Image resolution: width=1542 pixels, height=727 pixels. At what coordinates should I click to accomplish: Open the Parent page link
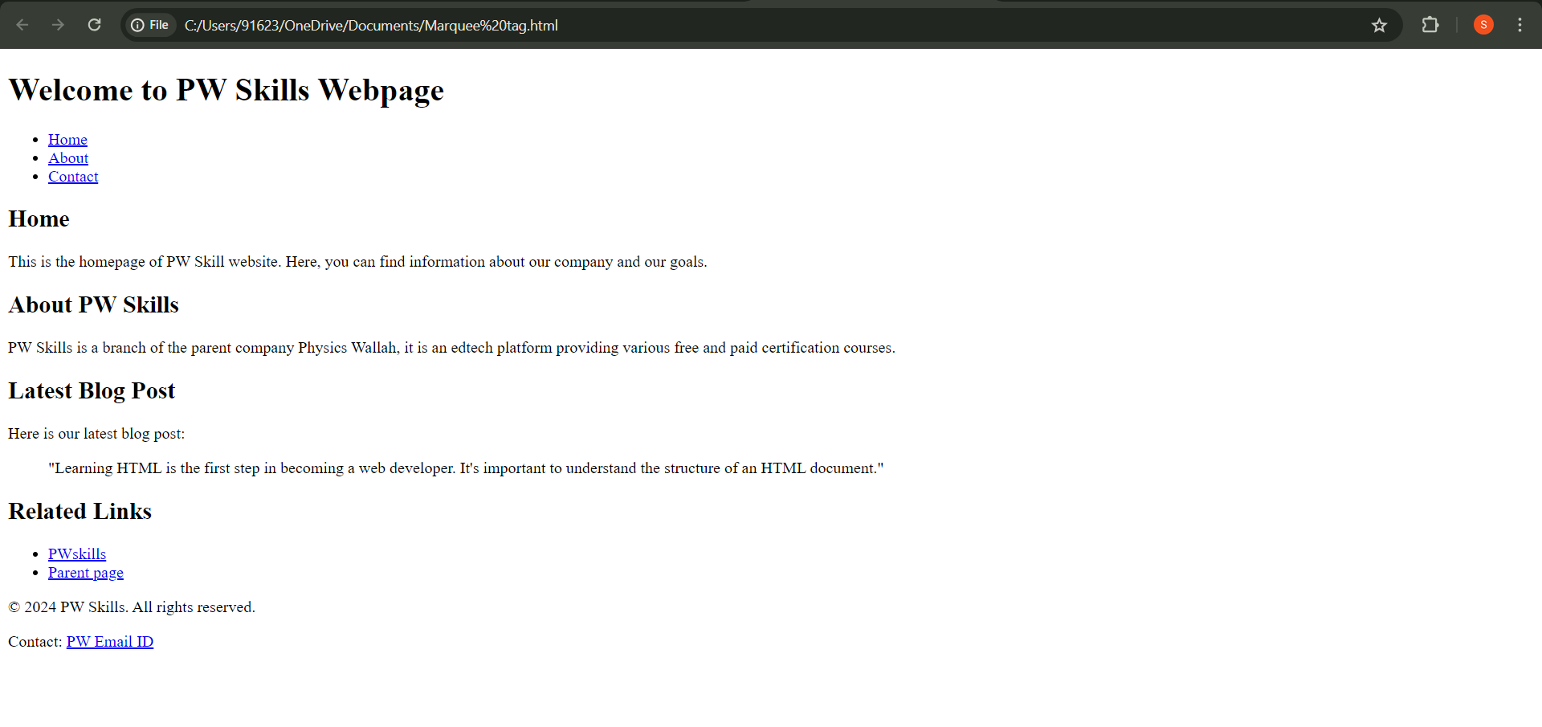click(x=86, y=573)
